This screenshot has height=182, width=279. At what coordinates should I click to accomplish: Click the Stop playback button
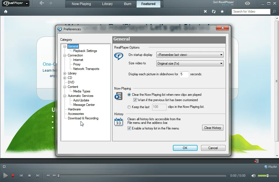[29, 176]
